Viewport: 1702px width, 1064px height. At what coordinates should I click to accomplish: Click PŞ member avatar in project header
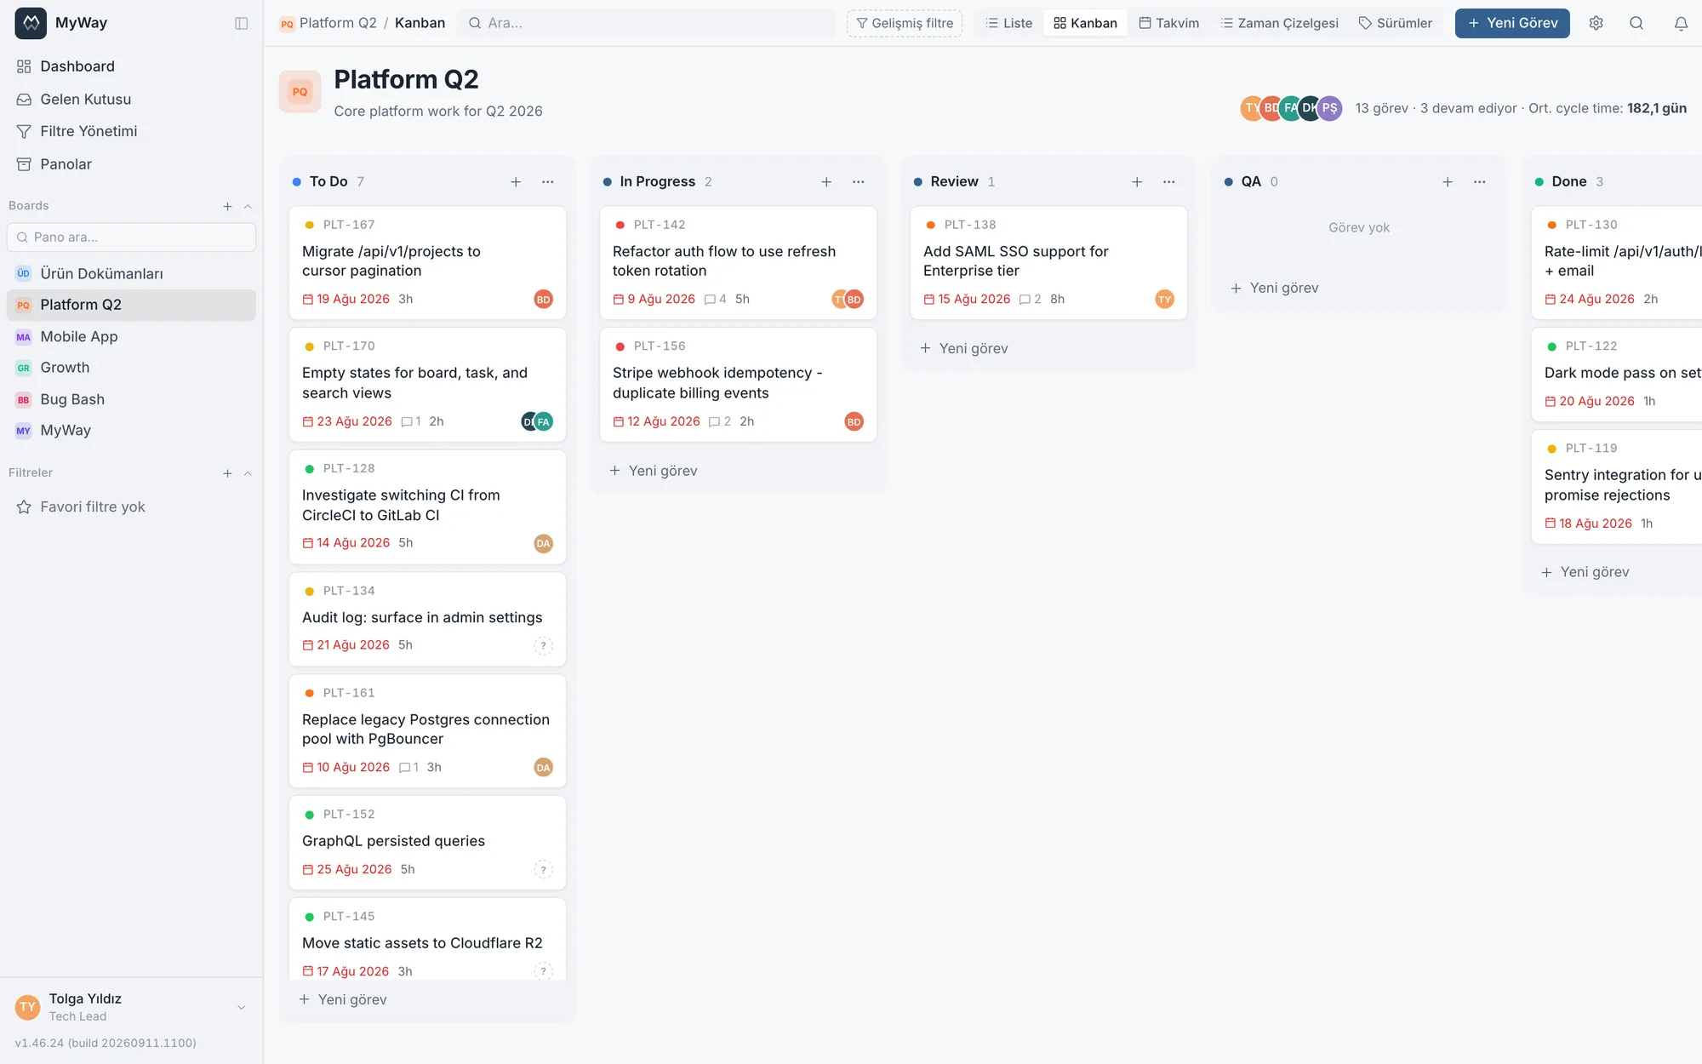[x=1329, y=108]
